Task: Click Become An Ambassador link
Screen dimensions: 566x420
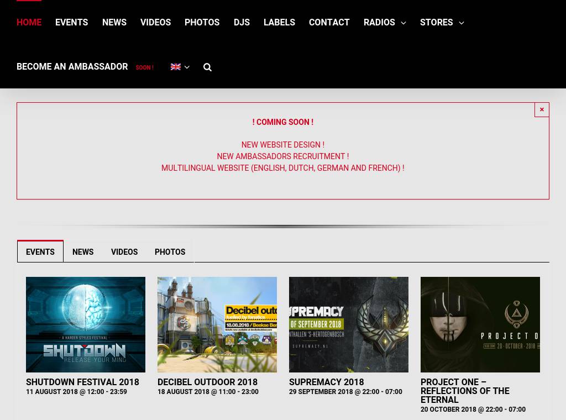Action: (72, 67)
